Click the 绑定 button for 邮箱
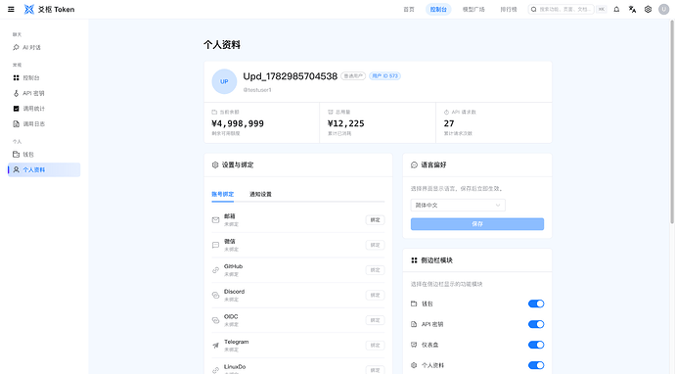This screenshot has height=374, width=675. (375, 220)
